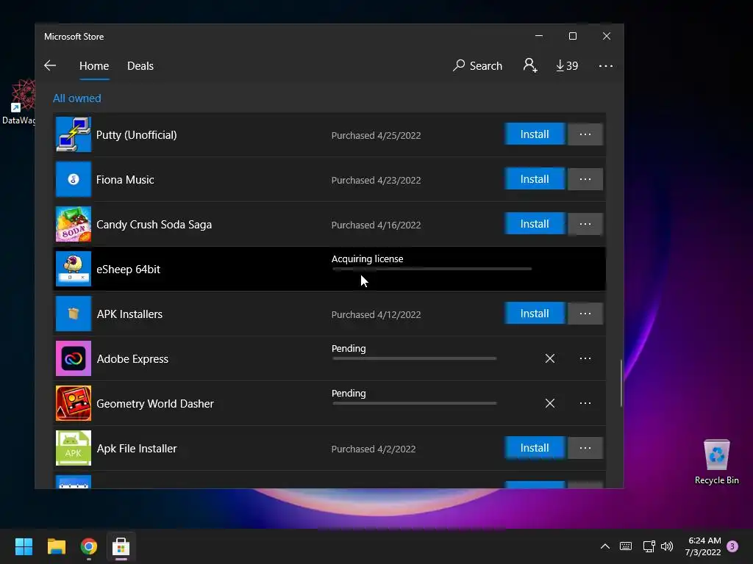
Task: Cancel the Adobe Express pending download
Action: (x=550, y=358)
